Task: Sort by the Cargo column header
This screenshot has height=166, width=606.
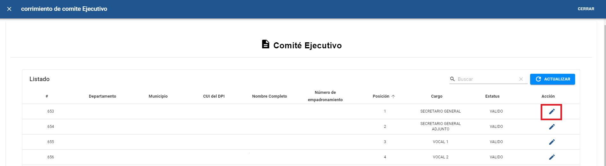Action: tap(436, 96)
